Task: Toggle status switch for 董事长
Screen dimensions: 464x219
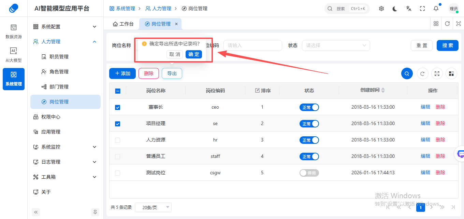Action: pyautogui.click(x=309, y=107)
